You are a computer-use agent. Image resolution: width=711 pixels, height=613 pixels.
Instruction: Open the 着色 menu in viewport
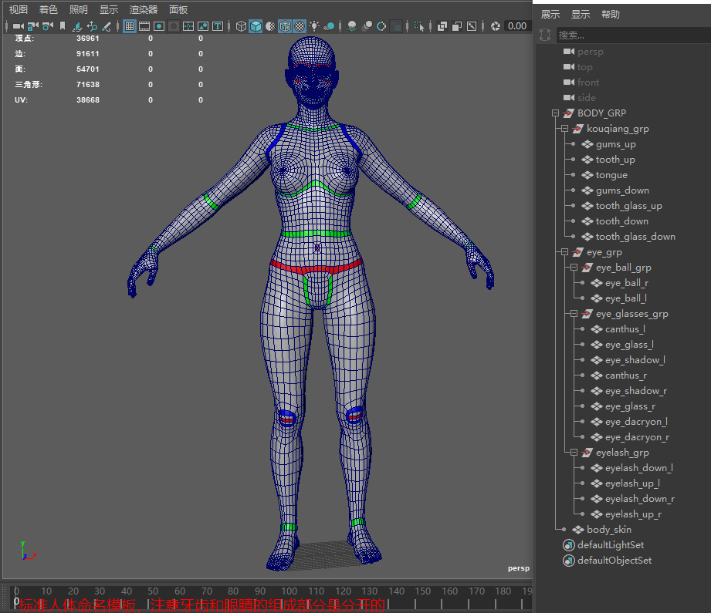pyautogui.click(x=48, y=9)
